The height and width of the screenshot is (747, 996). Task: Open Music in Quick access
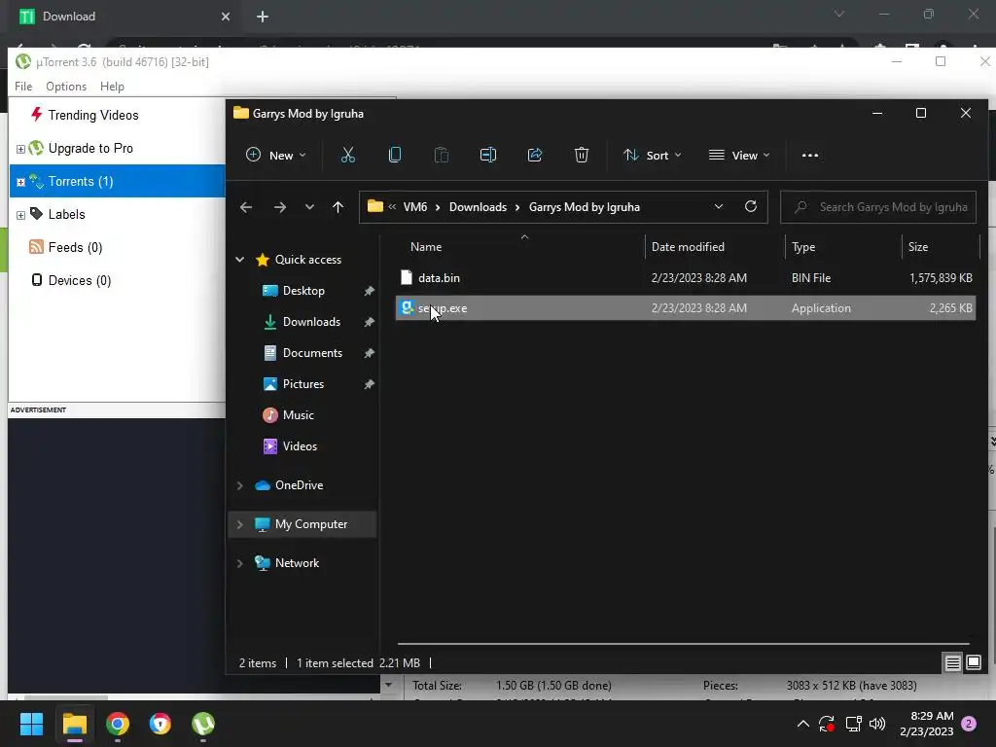point(298,414)
